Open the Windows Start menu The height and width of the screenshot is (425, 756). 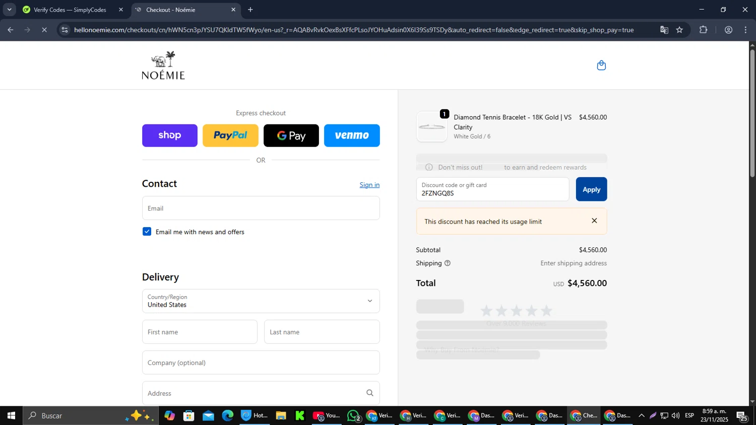[x=11, y=415]
